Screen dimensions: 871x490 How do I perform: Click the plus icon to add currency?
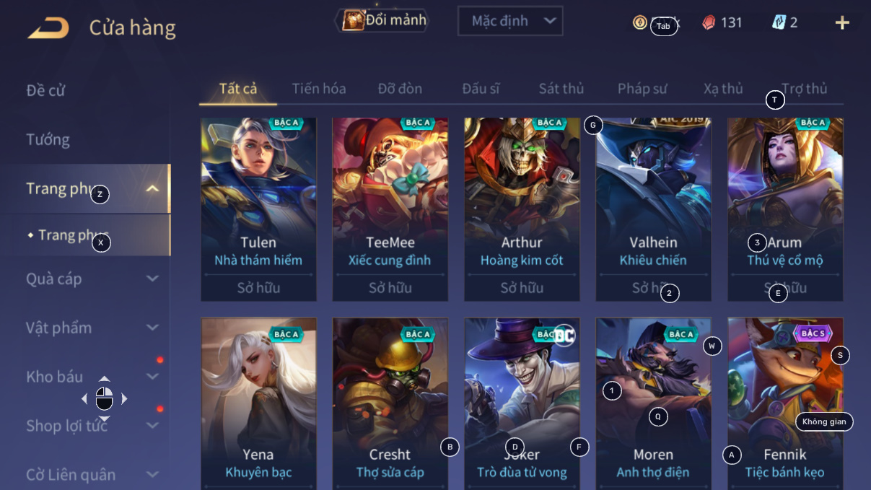click(x=842, y=22)
